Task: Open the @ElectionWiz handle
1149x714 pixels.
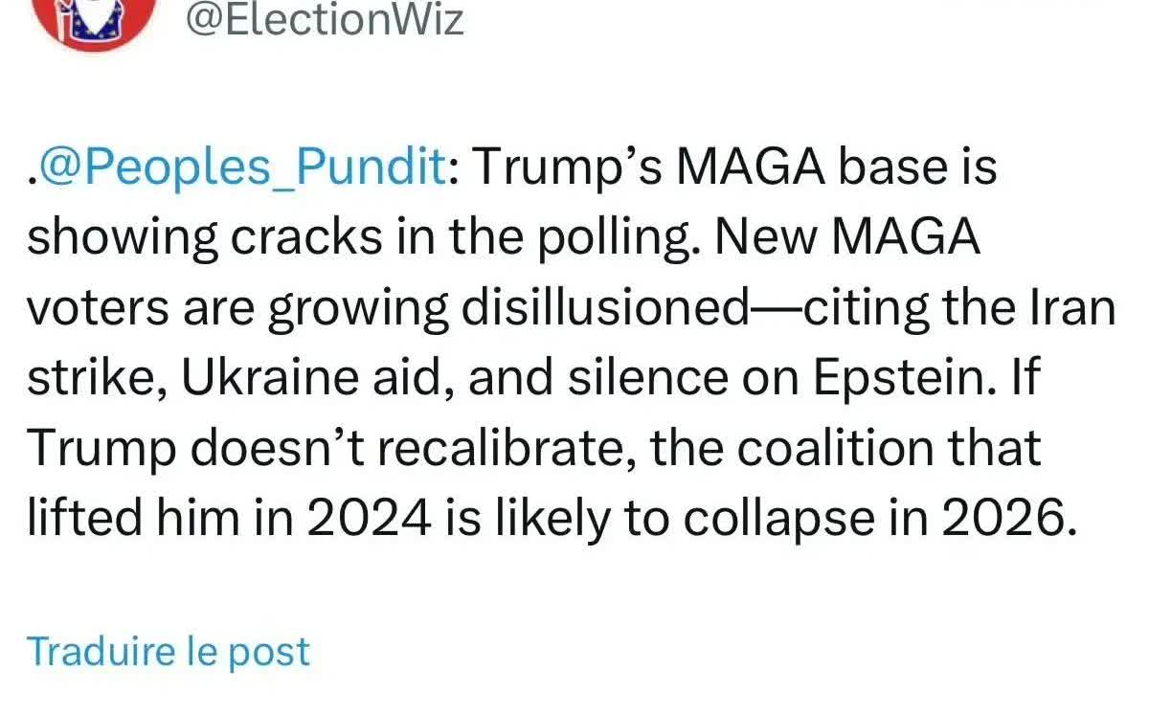Action: tap(324, 19)
